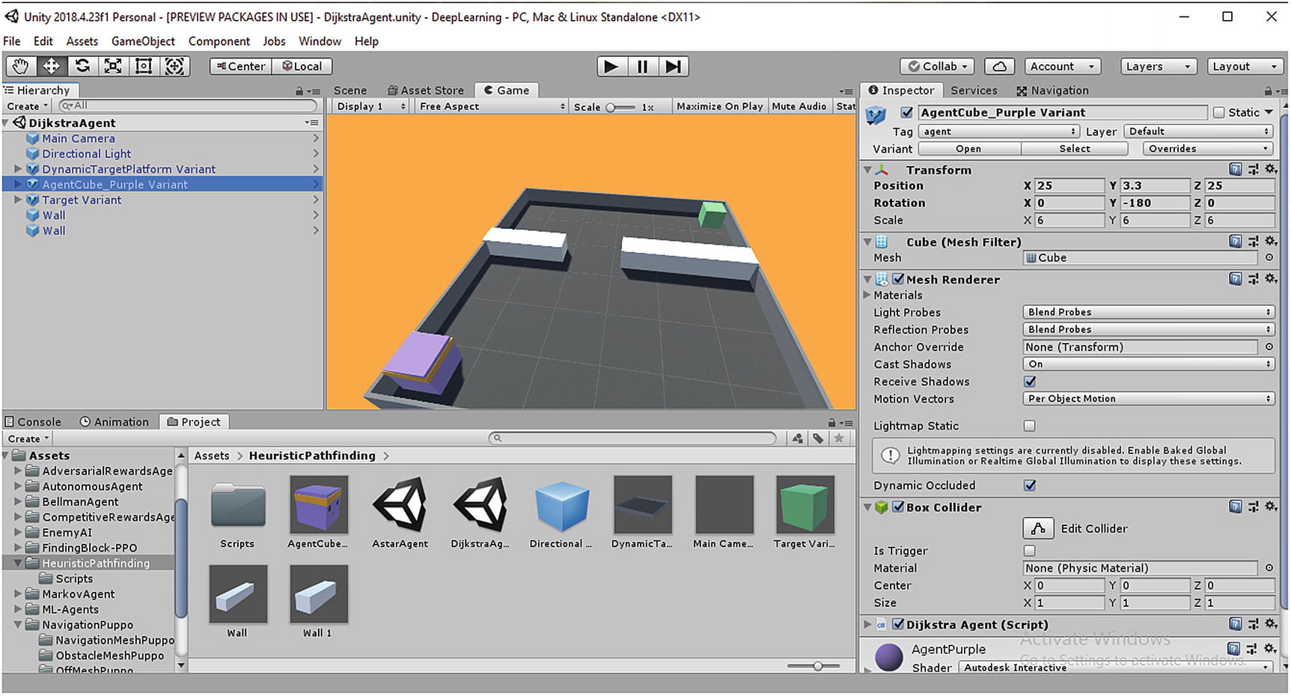Toggle the Static checkbox
Viewport: 1291px width, 696px height.
click(x=1218, y=112)
